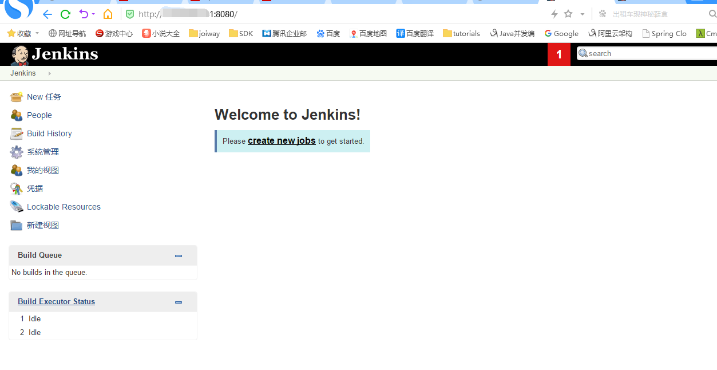Click 'No builds in the queue.' text
The height and width of the screenshot is (370, 717).
click(x=49, y=272)
